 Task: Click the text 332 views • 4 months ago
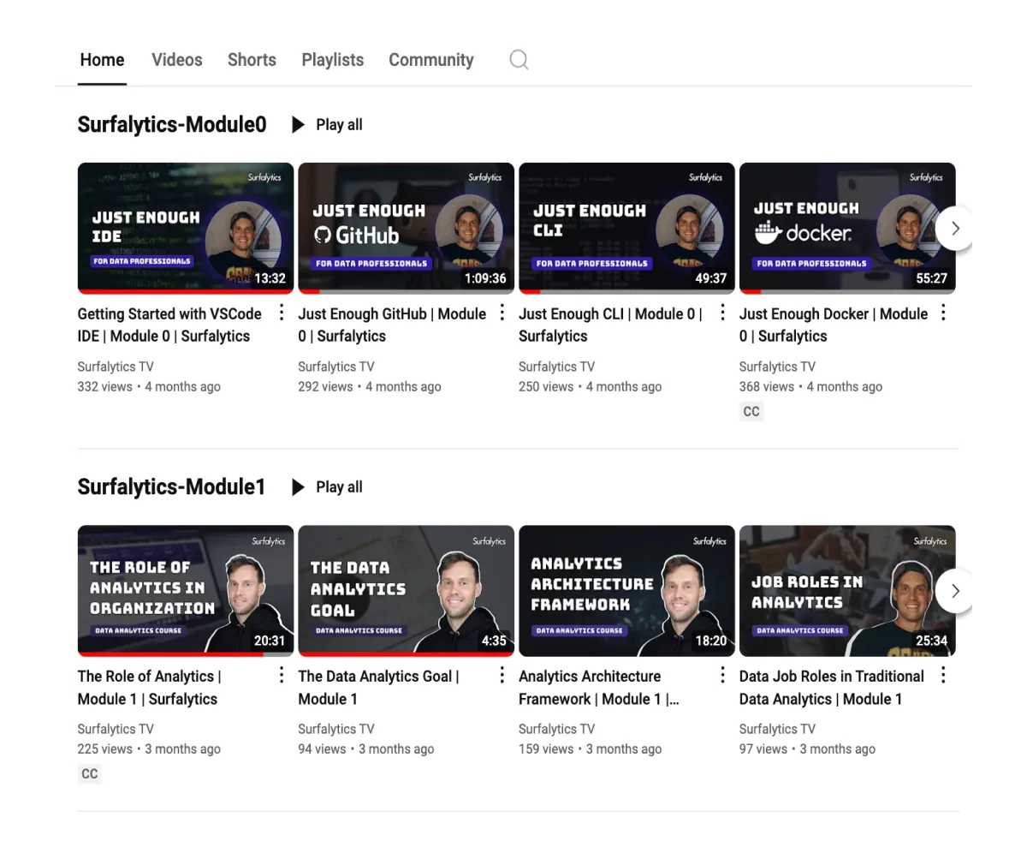149,387
